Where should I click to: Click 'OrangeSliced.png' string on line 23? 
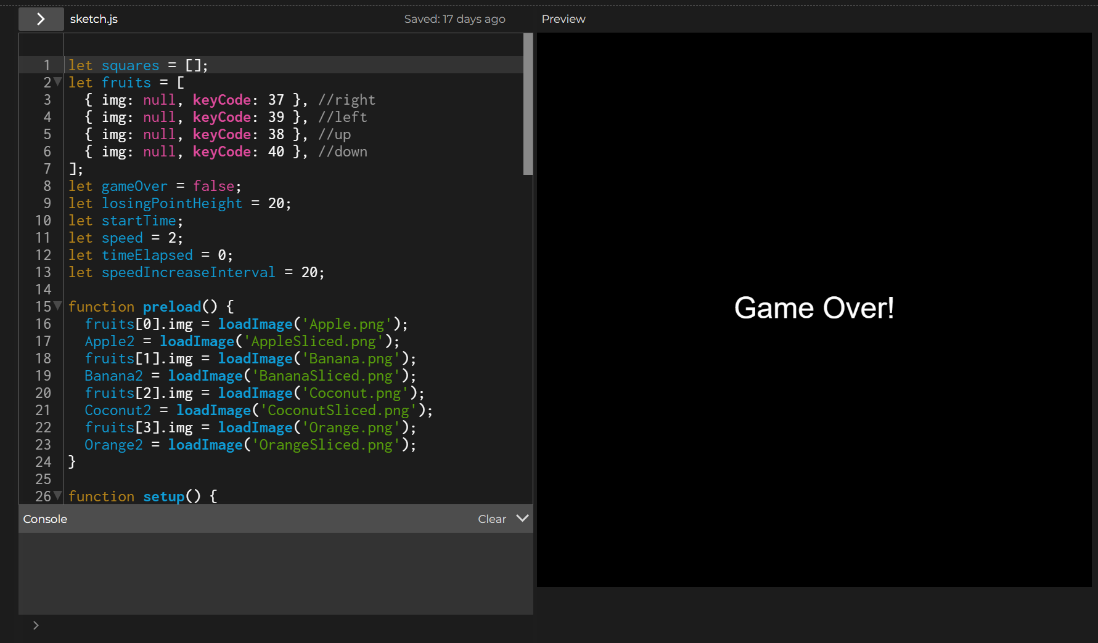(326, 445)
